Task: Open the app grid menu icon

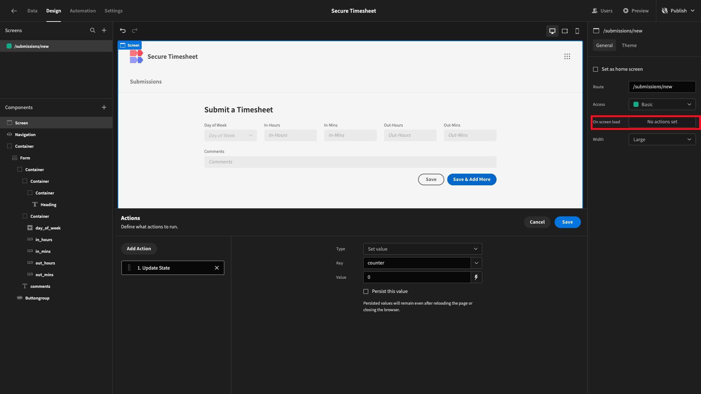Action: coord(567,57)
